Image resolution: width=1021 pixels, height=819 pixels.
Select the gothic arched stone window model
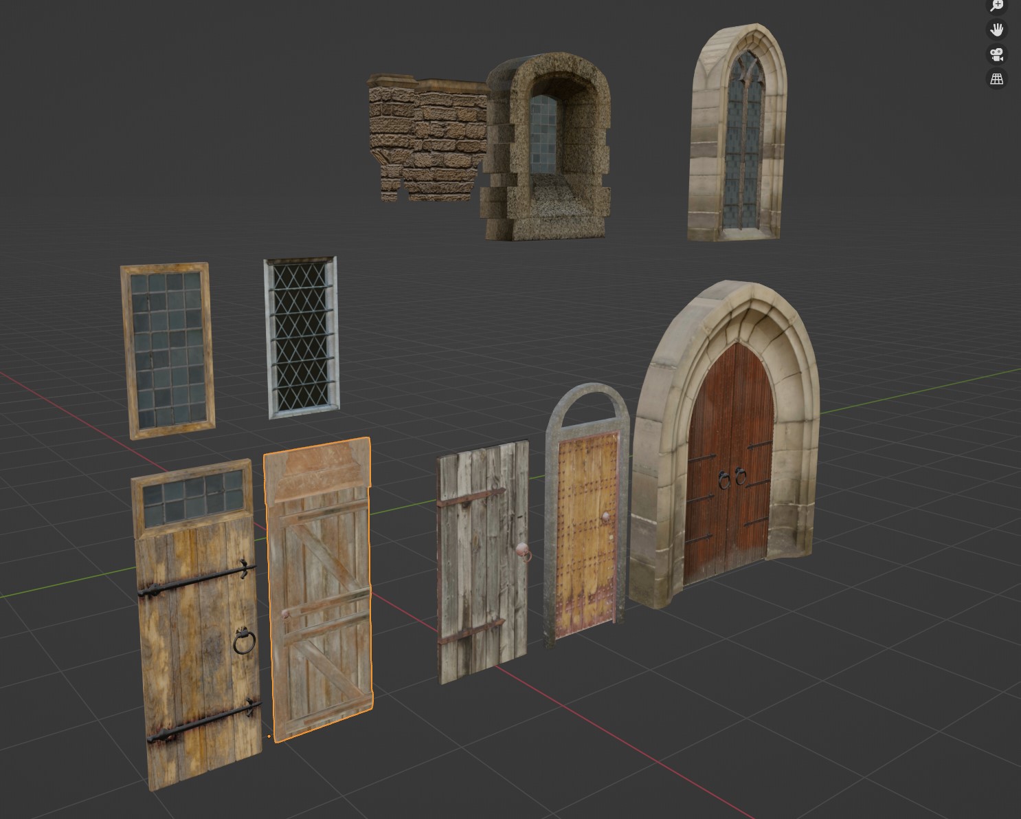(x=737, y=133)
